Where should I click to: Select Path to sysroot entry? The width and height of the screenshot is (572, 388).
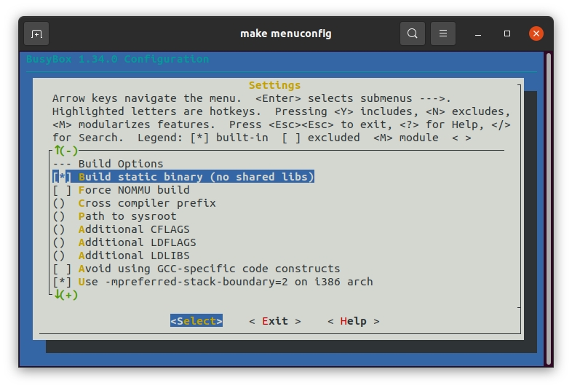[127, 216]
